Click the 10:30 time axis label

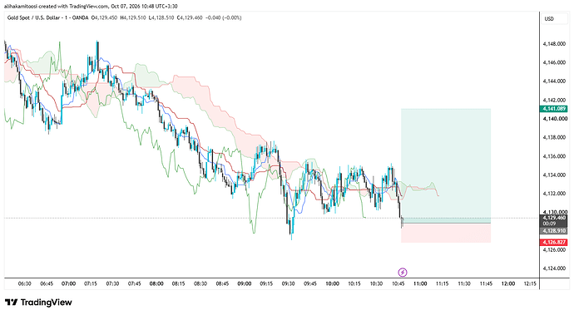[376, 283]
